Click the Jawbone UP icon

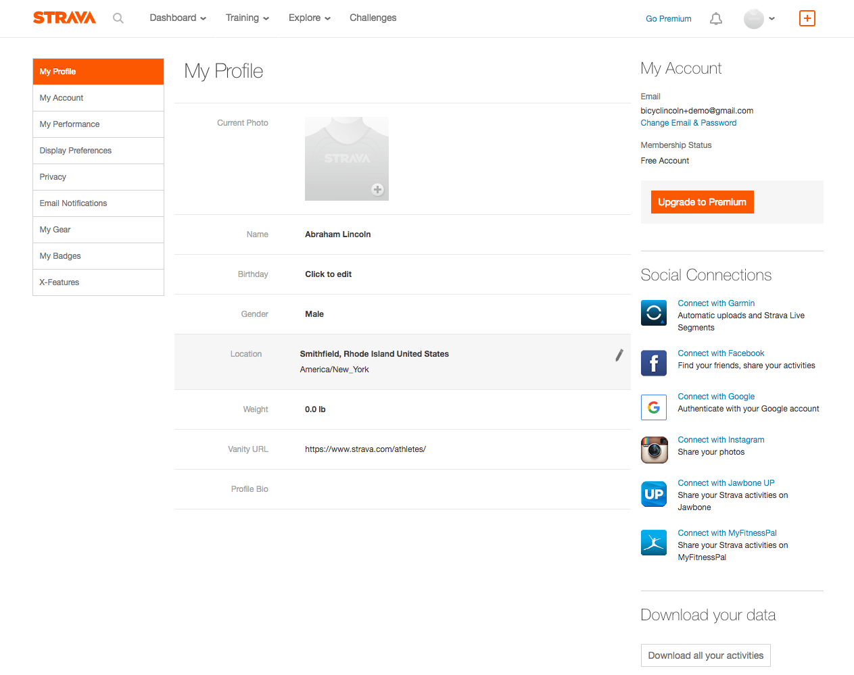(653, 493)
